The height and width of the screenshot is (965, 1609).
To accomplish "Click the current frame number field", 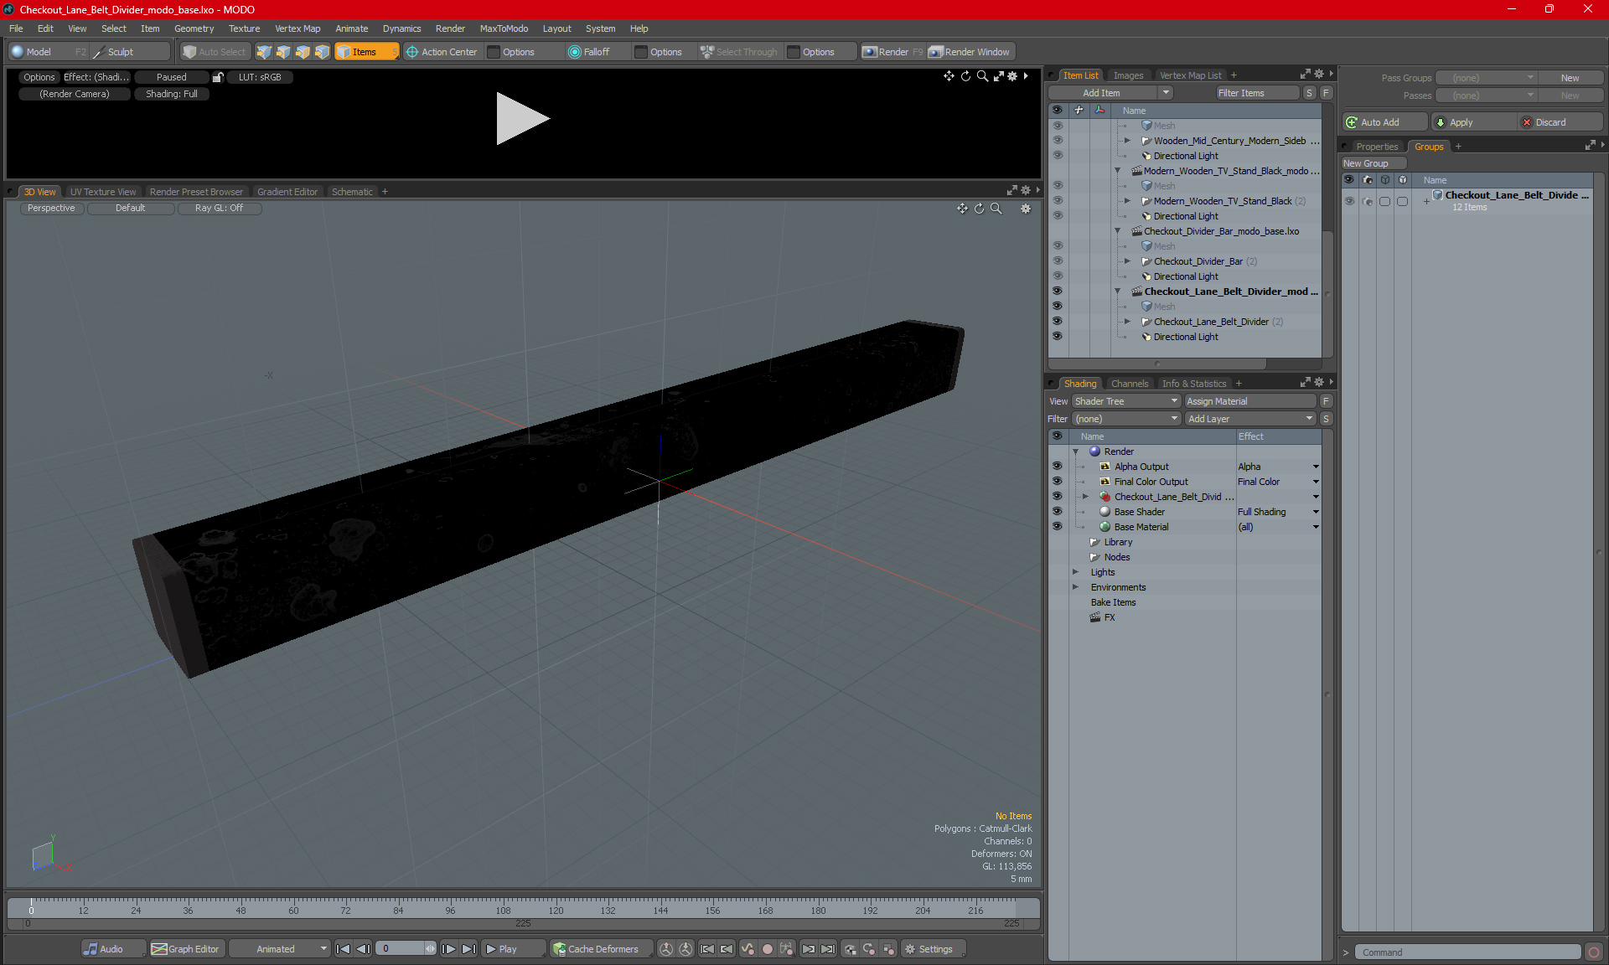I will [x=401, y=949].
